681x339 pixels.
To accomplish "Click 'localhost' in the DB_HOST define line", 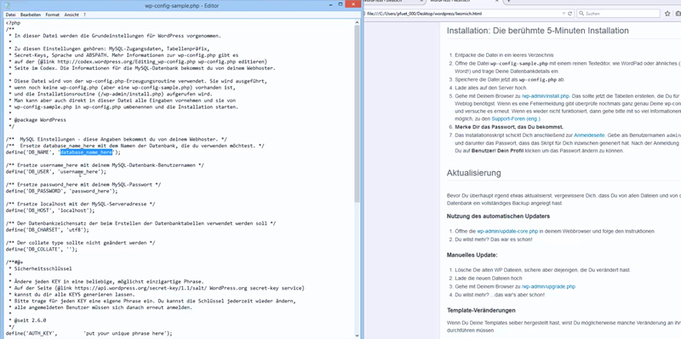I will 74,210.
